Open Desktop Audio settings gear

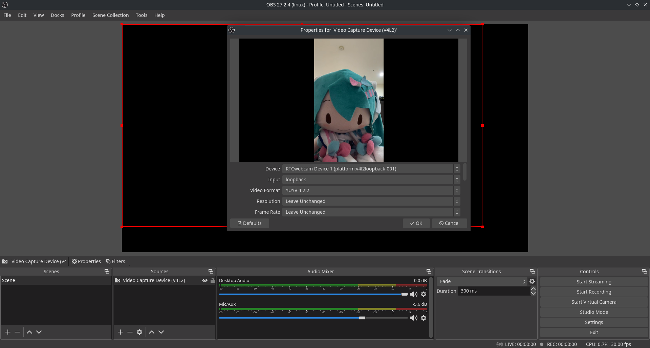coord(424,294)
